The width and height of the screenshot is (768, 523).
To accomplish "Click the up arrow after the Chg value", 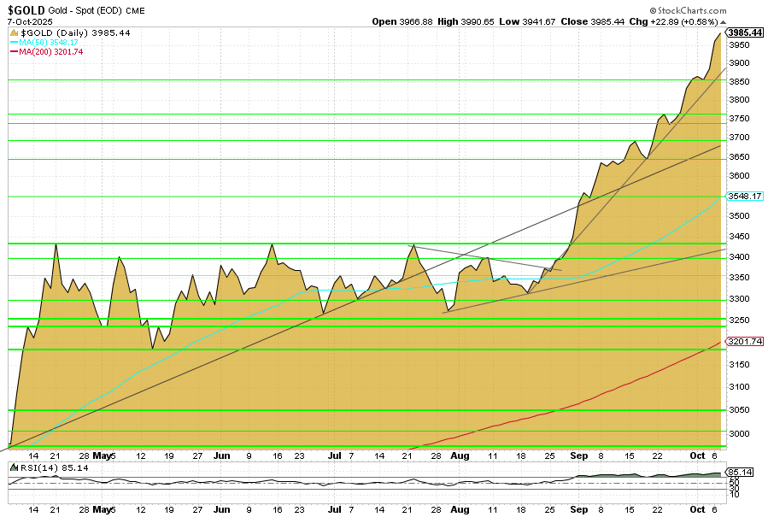I will [x=723, y=21].
